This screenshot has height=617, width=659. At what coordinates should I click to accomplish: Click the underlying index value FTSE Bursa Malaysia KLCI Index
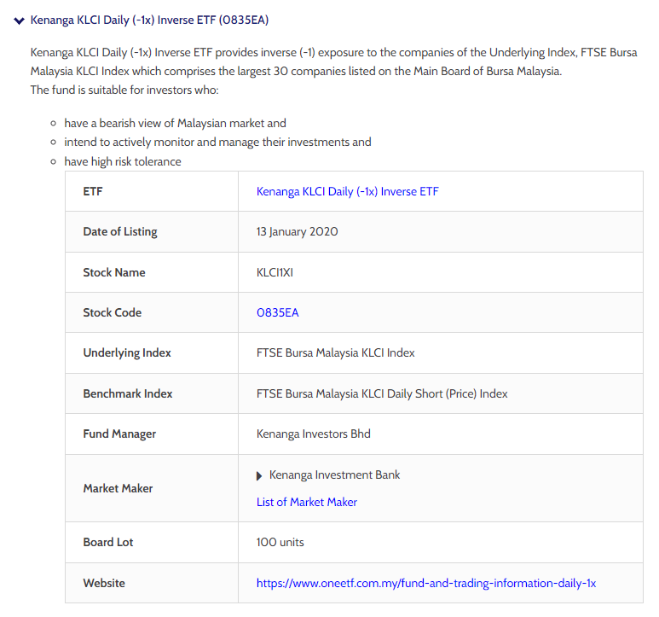335,352
